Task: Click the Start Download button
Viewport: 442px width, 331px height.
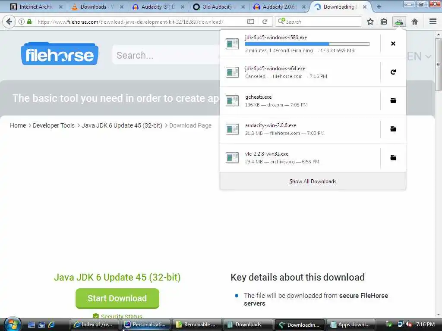Action: (x=117, y=298)
